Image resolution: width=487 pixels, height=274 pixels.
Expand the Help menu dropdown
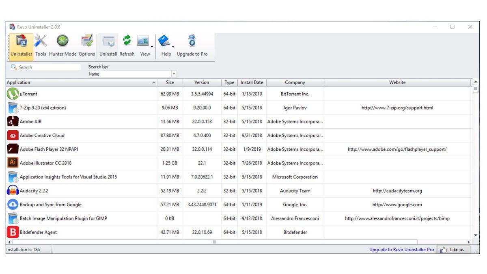(173, 47)
